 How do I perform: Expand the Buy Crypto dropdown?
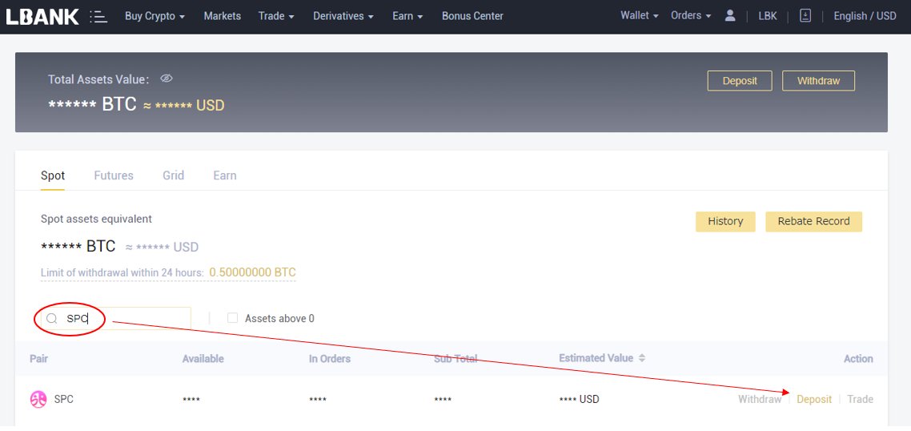[155, 16]
